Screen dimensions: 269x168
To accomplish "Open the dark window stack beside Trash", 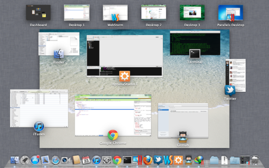I will (x=245, y=160).
